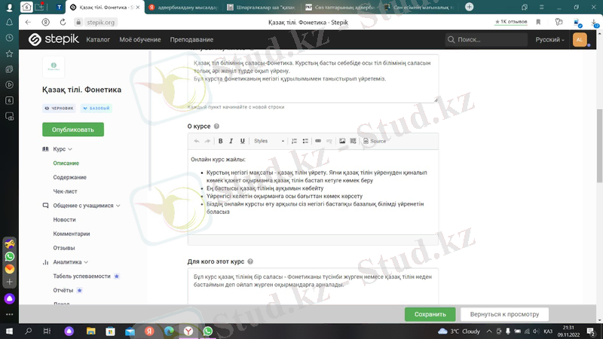This screenshot has width=603, height=339.
Task: Switch to the адвербиалдану мысалдар tab
Action: coord(184,8)
